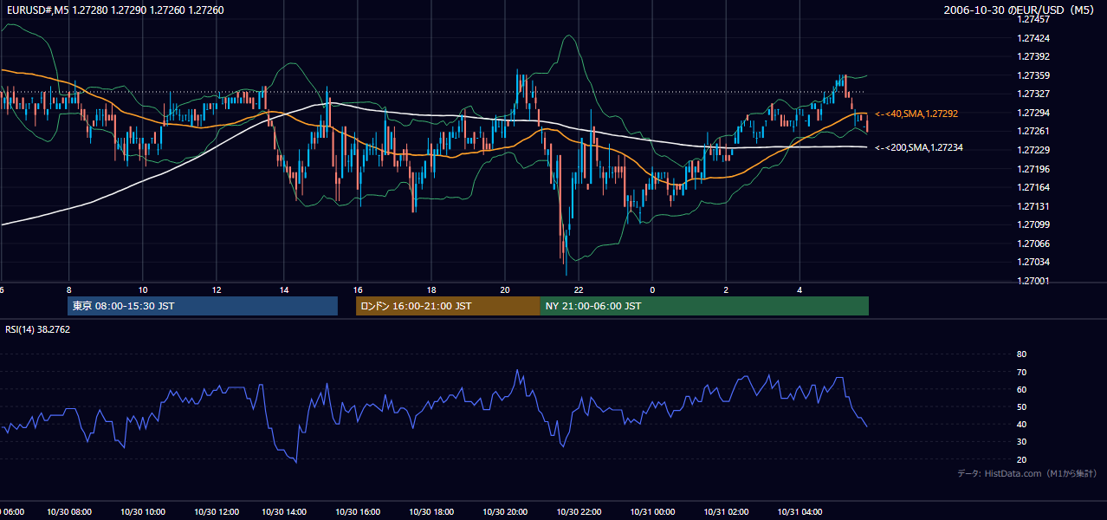
Task: Click the 10/30 16:00 date label
Action: 359,512
